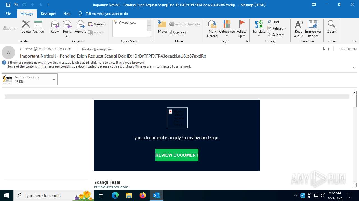Open the Categorize menu
This screenshot has height=201, width=359.
(x=227, y=29)
